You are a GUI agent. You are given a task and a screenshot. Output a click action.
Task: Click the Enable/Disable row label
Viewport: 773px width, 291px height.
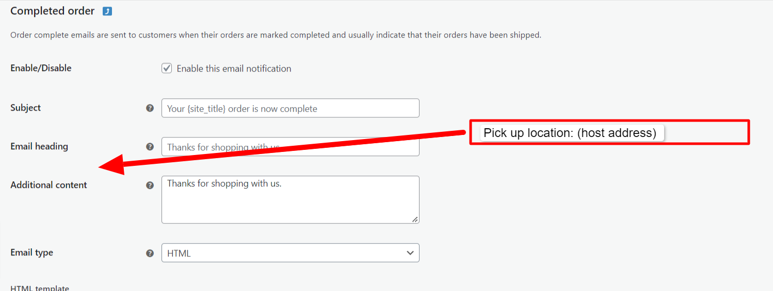pos(41,69)
